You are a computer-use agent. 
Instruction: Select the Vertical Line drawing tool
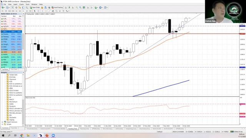pos(42,11)
